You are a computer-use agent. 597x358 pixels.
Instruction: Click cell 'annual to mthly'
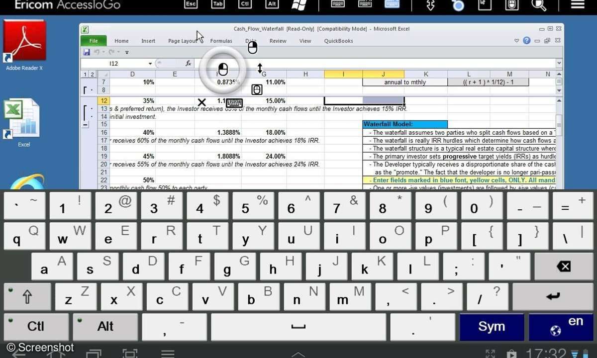tap(405, 82)
